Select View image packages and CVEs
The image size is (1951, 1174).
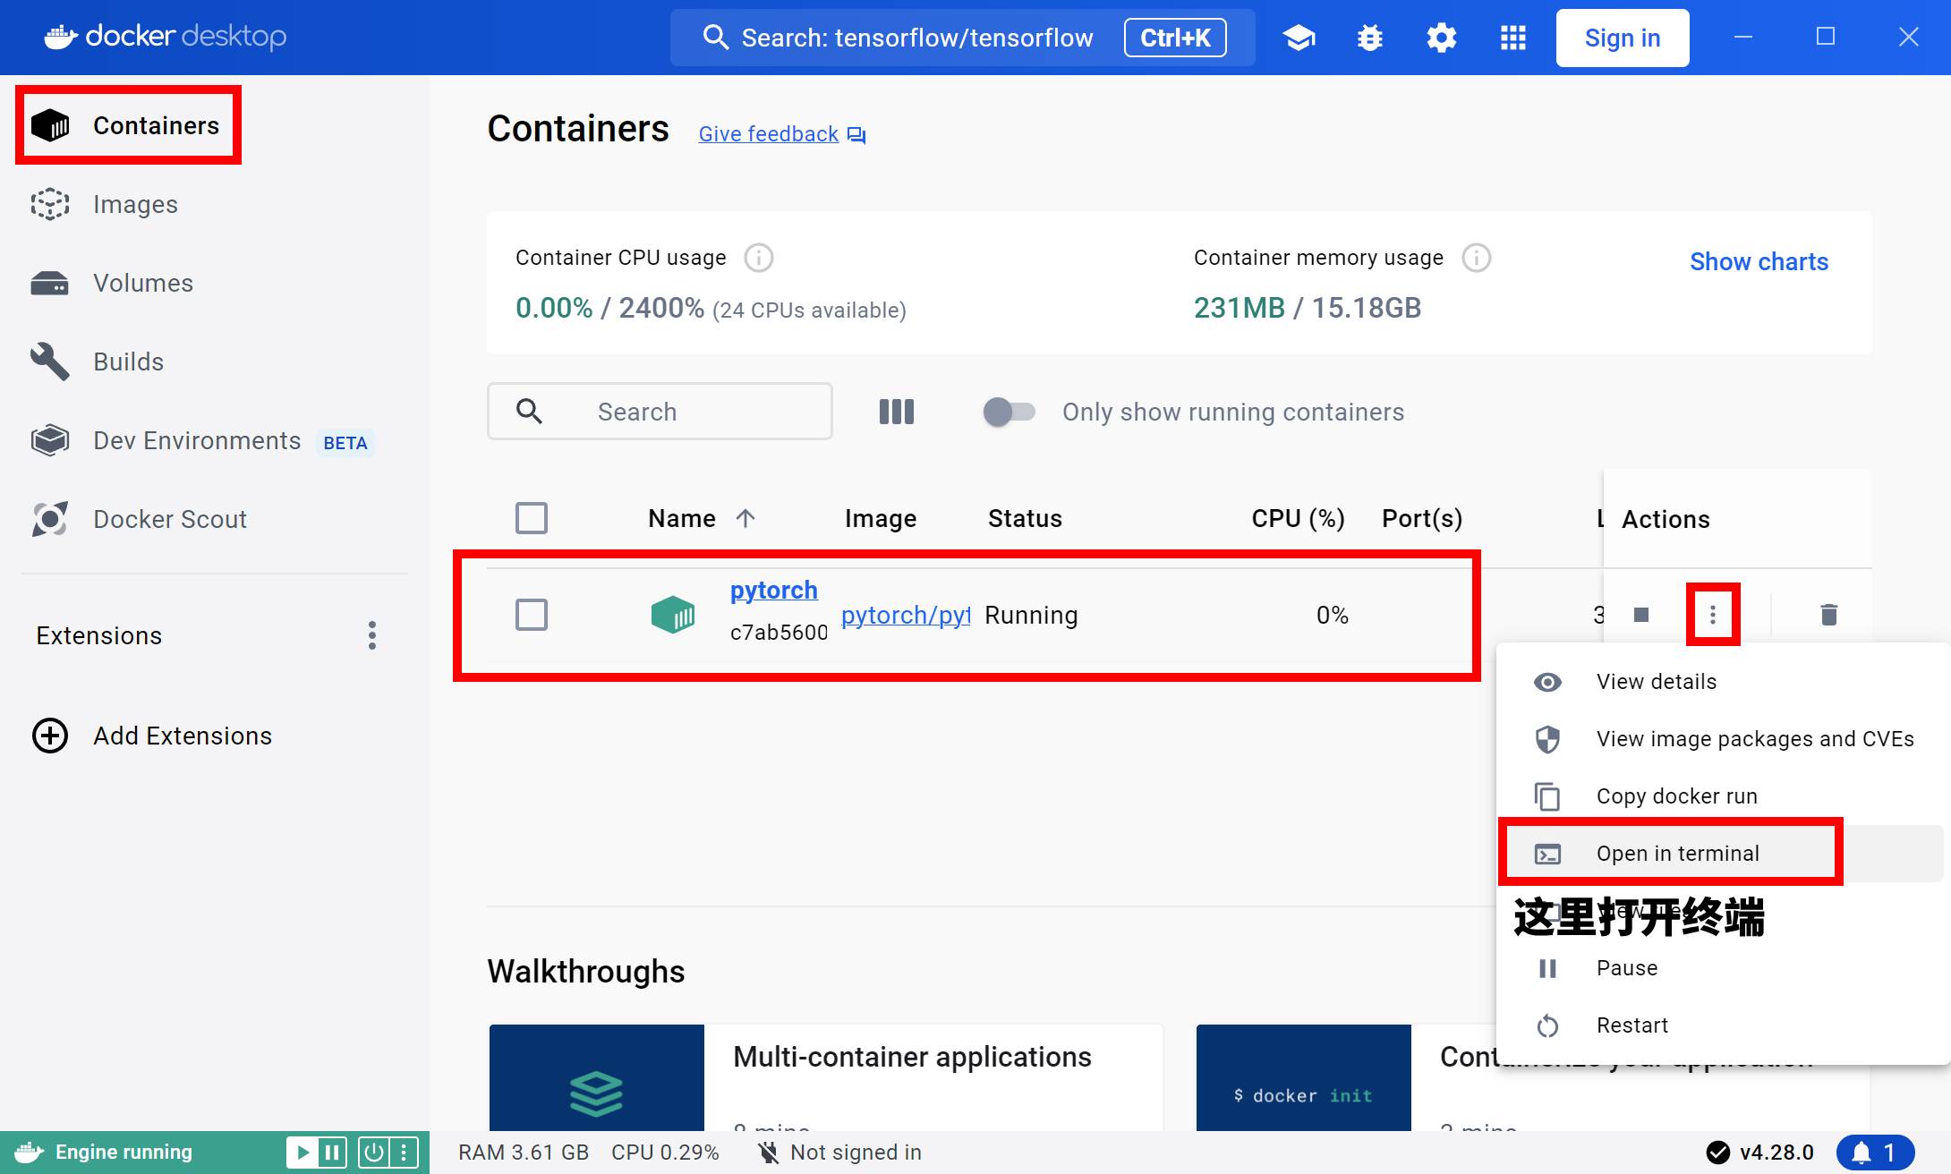coord(1724,739)
